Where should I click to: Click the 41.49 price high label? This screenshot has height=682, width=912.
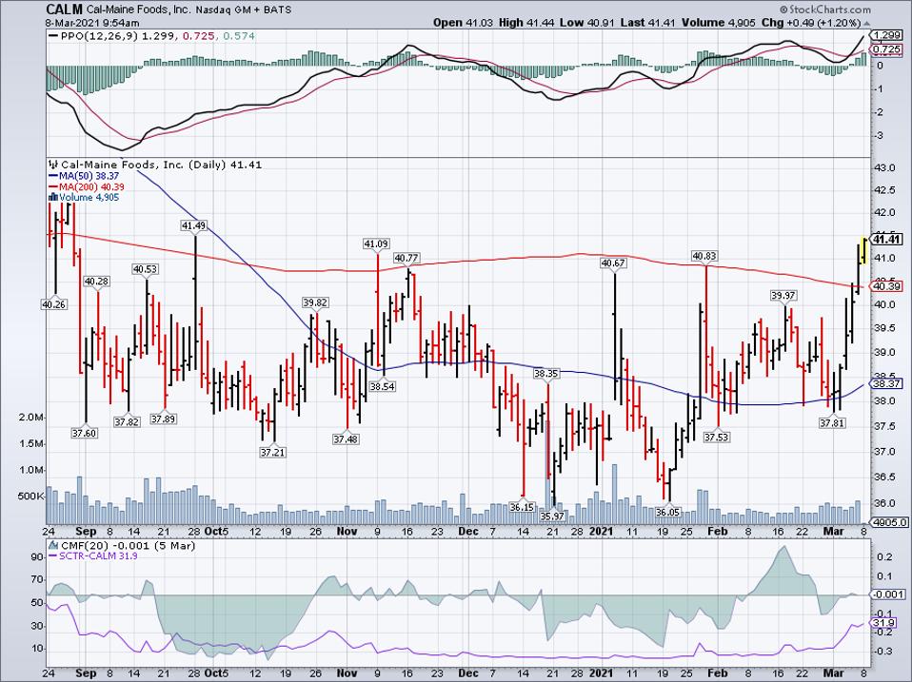(193, 225)
